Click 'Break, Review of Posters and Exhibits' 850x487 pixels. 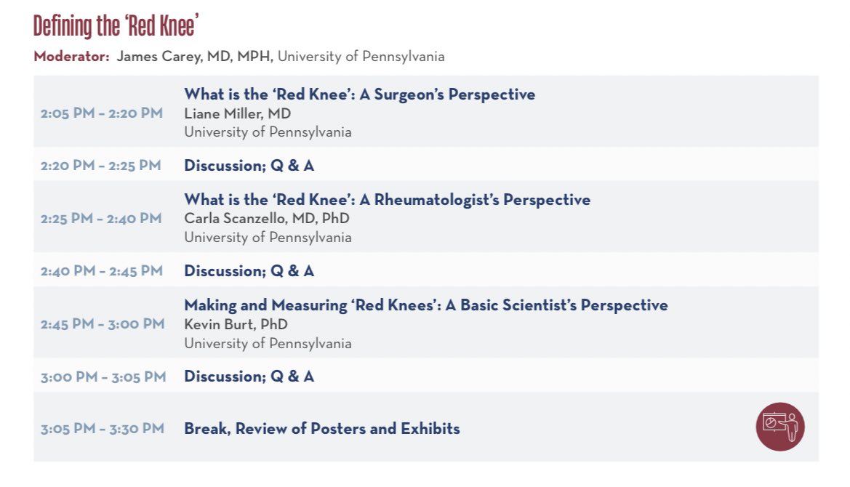322,429
